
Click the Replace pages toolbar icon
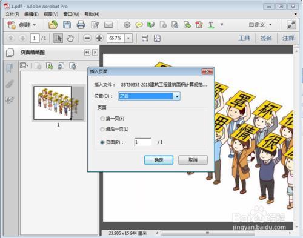coord(187,25)
